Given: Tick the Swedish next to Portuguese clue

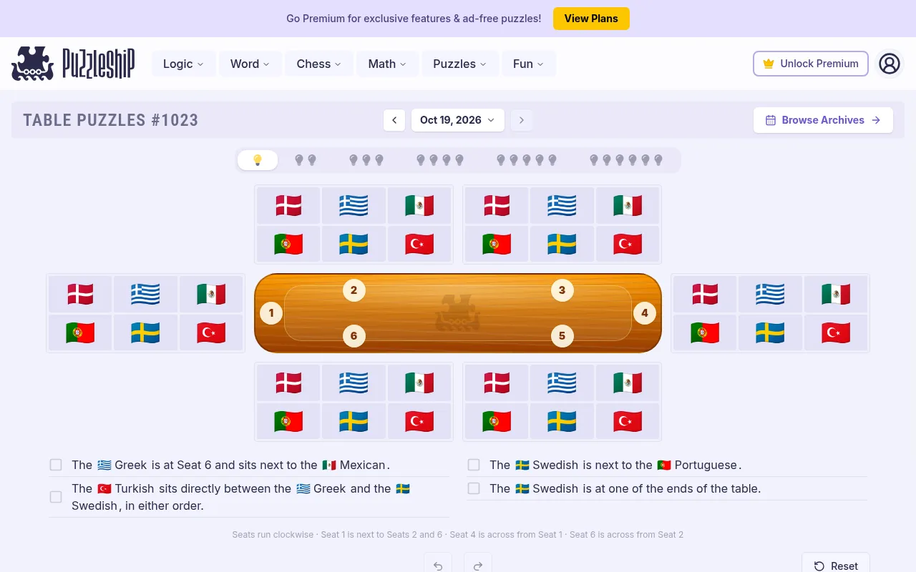Looking at the screenshot, I should tap(474, 465).
